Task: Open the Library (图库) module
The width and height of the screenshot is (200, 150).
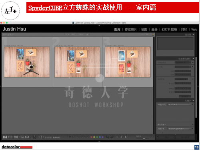Action: (117, 30)
